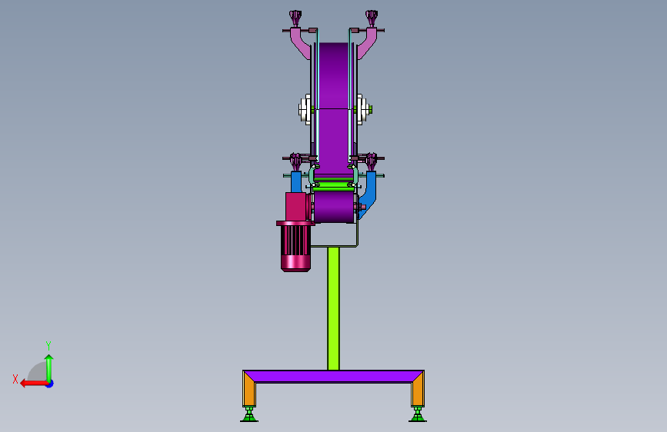Select the upper-left pink guide bracket
The height and width of the screenshot is (432, 667).
coord(300,43)
